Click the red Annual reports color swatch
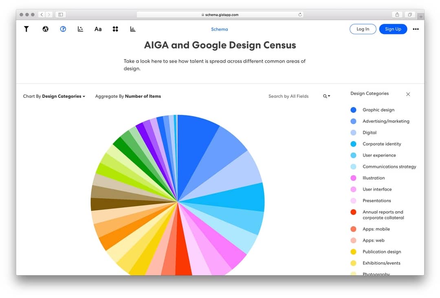440x298 pixels. (x=353, y=212)
